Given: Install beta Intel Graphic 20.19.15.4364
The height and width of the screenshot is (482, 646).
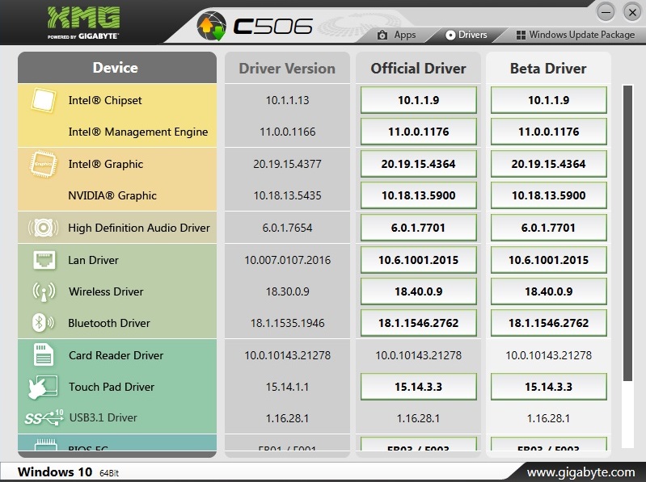Looking at the screenshot, I should (548, 164).
